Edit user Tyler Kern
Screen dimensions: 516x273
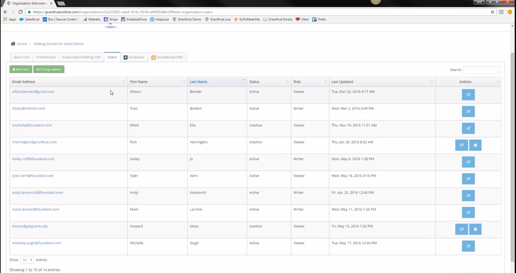tap(468, 179)
